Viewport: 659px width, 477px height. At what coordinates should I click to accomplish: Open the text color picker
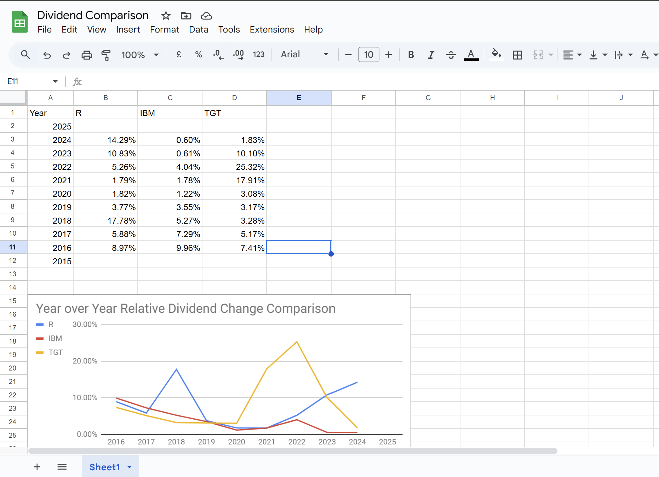click(x=471, y=55)
